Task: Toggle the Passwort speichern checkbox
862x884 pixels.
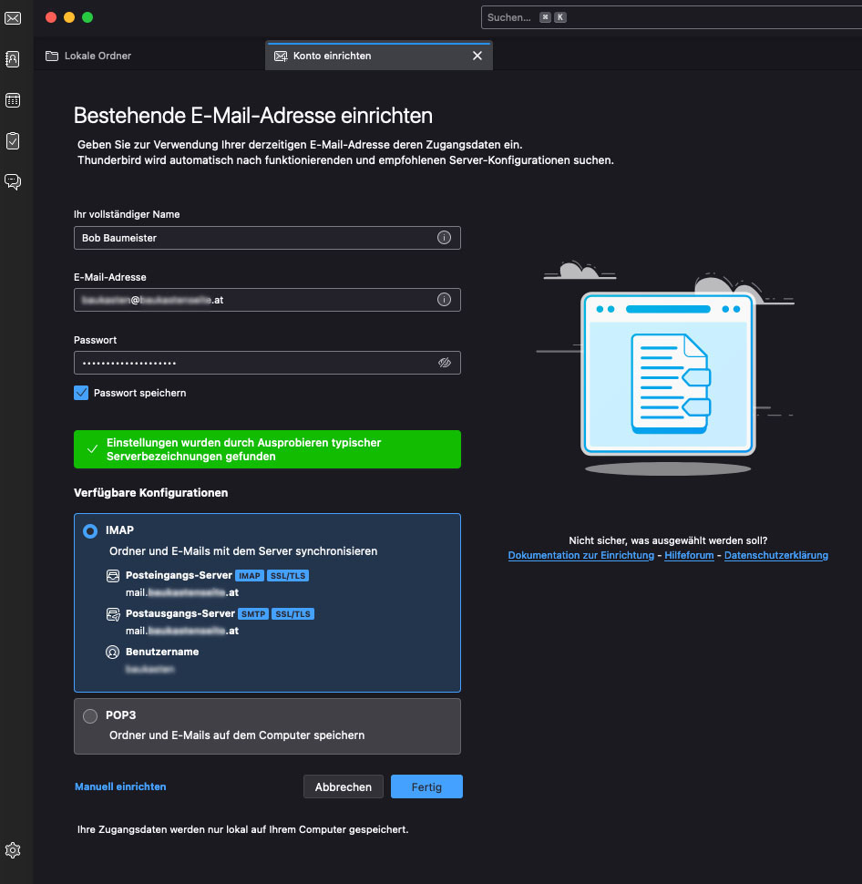Action: point(81,393)
